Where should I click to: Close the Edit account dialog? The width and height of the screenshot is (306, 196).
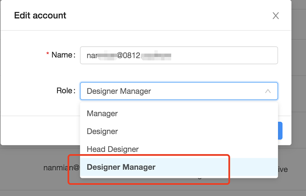[276, 16]
